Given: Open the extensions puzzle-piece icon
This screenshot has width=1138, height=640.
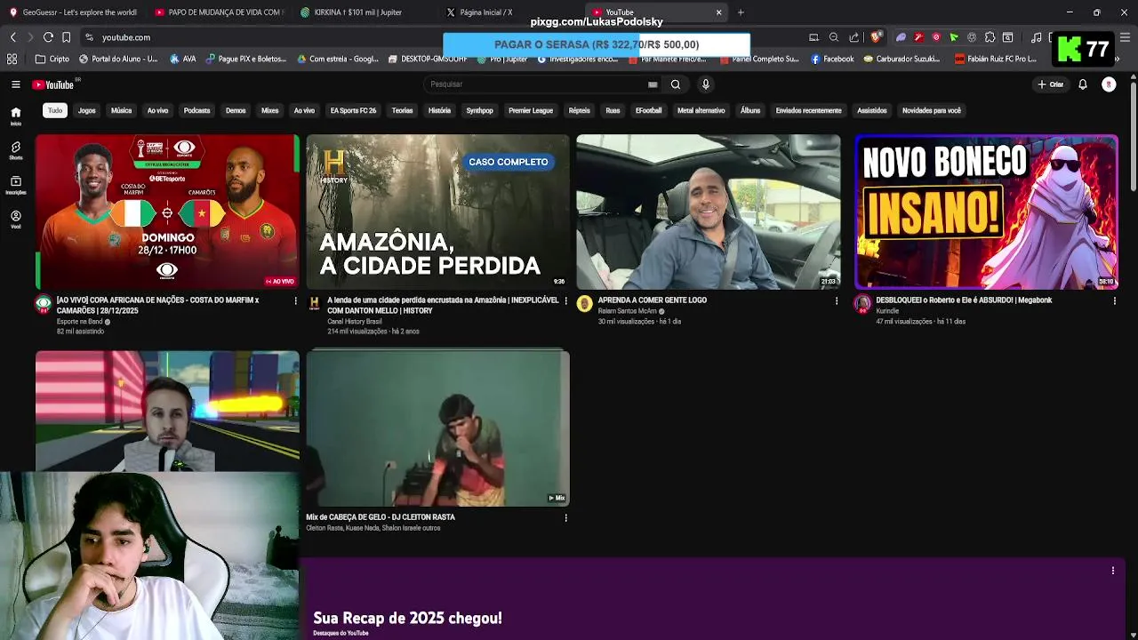Looking at the screenshot, I should (990, 37).
